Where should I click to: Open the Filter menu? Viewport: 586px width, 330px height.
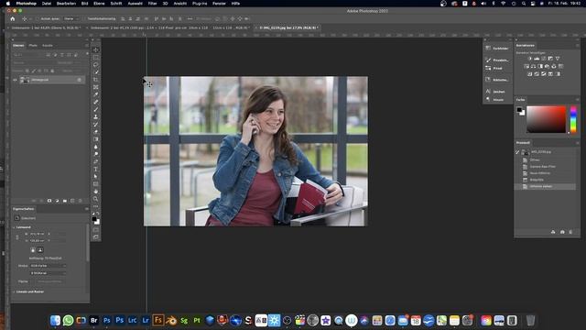click(153, 4)
